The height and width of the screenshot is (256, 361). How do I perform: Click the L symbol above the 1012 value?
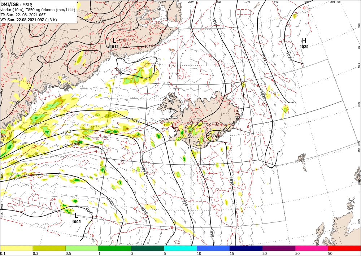(x=114, y=41)
